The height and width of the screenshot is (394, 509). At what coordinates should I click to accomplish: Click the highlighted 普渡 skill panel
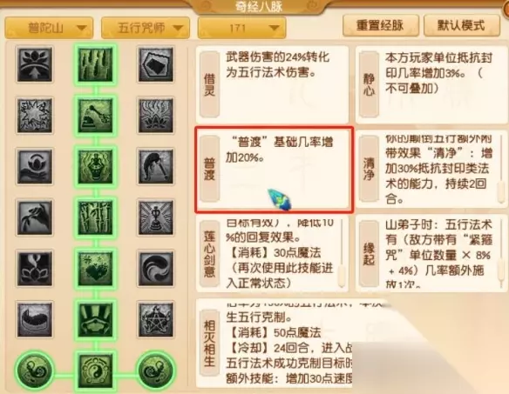[275, 170]
